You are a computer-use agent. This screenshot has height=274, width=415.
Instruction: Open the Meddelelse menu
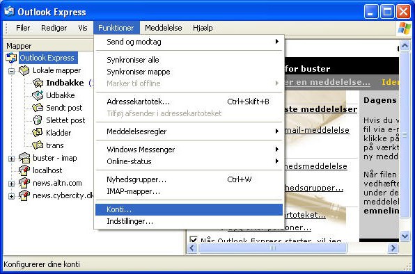pos(164,28)
